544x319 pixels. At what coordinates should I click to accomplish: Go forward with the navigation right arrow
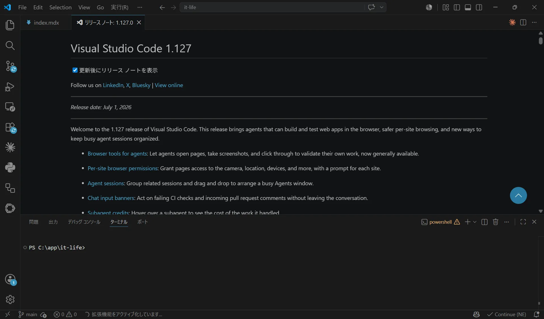click(x=173, y=7)
